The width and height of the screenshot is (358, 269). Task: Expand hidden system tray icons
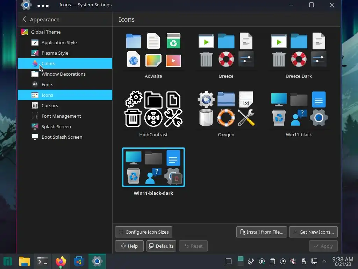click(324, 261)
